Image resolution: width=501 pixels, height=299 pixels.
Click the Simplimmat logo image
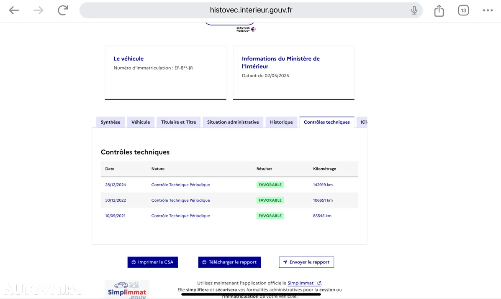[x=127, y=289]
